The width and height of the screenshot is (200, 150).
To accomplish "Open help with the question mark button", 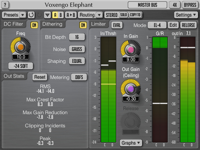I will tap(5, 5).
